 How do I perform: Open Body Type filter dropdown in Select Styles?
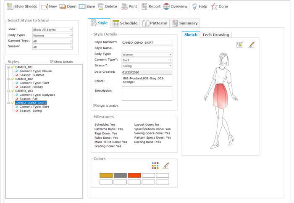coord(52,35)
